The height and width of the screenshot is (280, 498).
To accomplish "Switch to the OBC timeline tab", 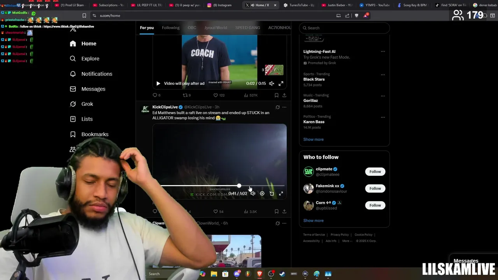I will click(x=192, y=28).
